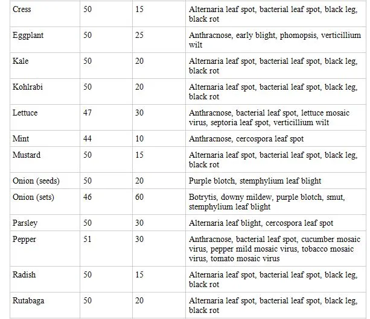Screen dimensions: 370x319
Task: Click the value 60 in Onion (sets) row
Action: tap(139, 197)
